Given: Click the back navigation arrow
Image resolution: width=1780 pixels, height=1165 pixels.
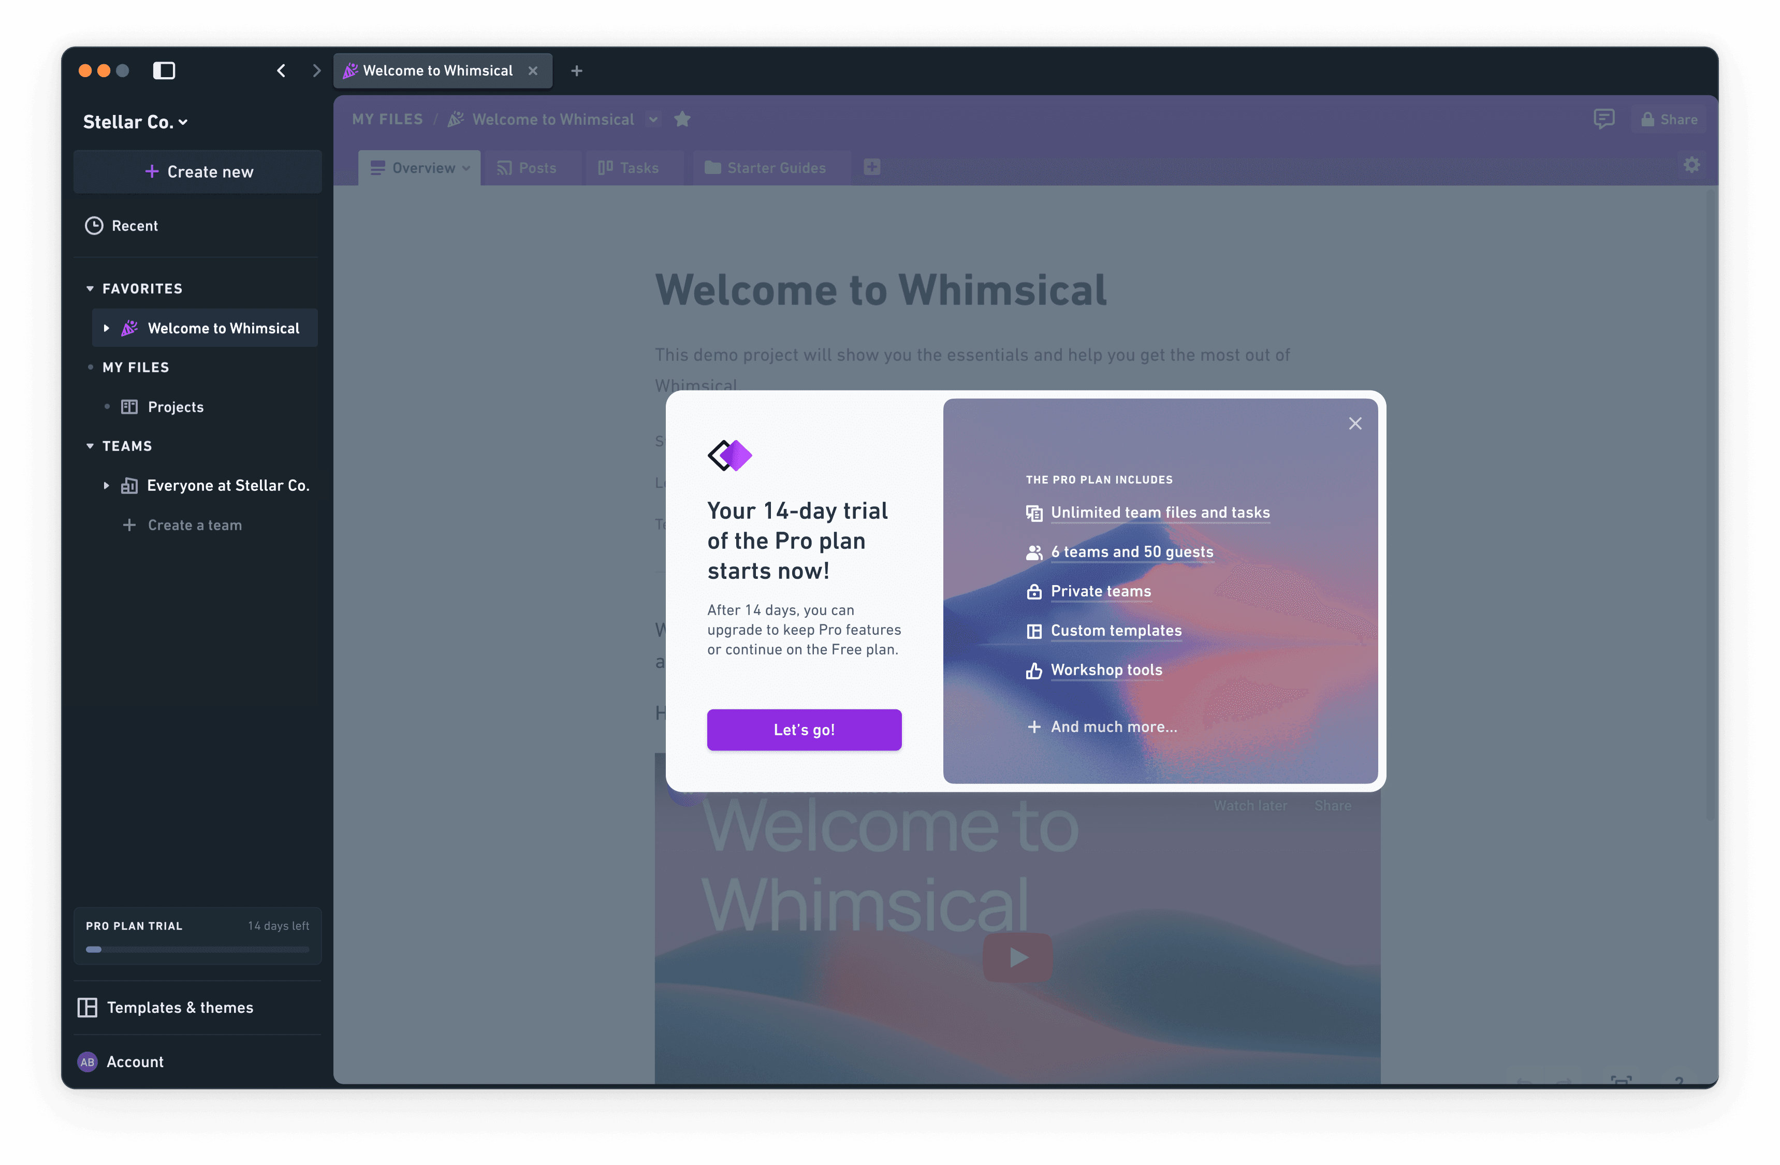Looking at the screenshot, I should click(x=281, y=70).
